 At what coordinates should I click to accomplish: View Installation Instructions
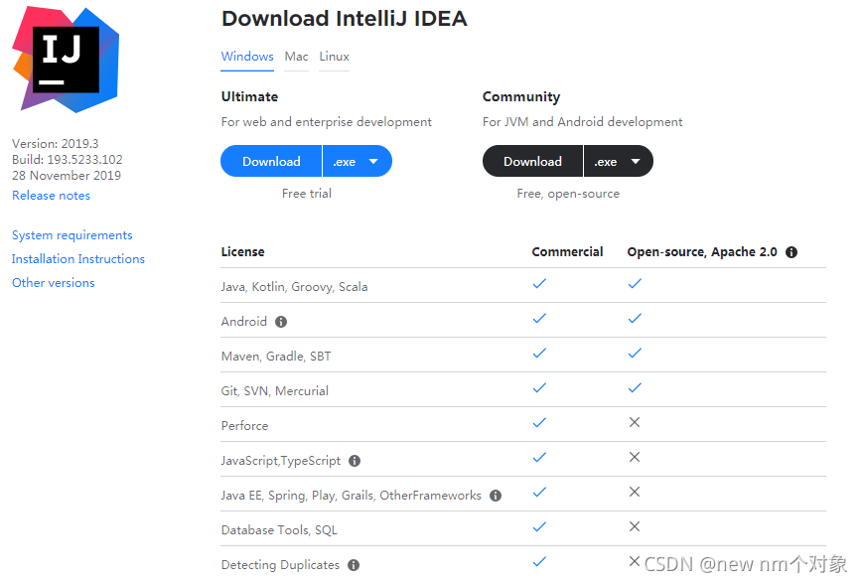[x=78, y=259]
